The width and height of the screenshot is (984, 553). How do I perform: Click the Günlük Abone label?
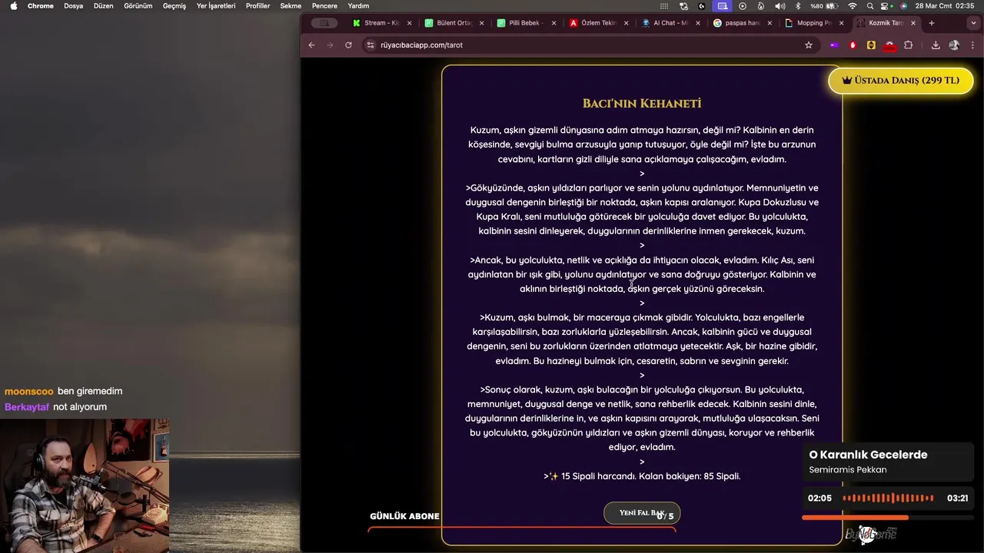pos(404,516)
